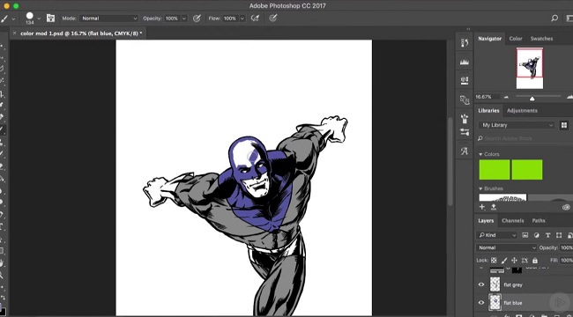Viewport: 573px width, 317px height.
Task: Open the Glyphs panel icon
Action: [x=465, y=151]
